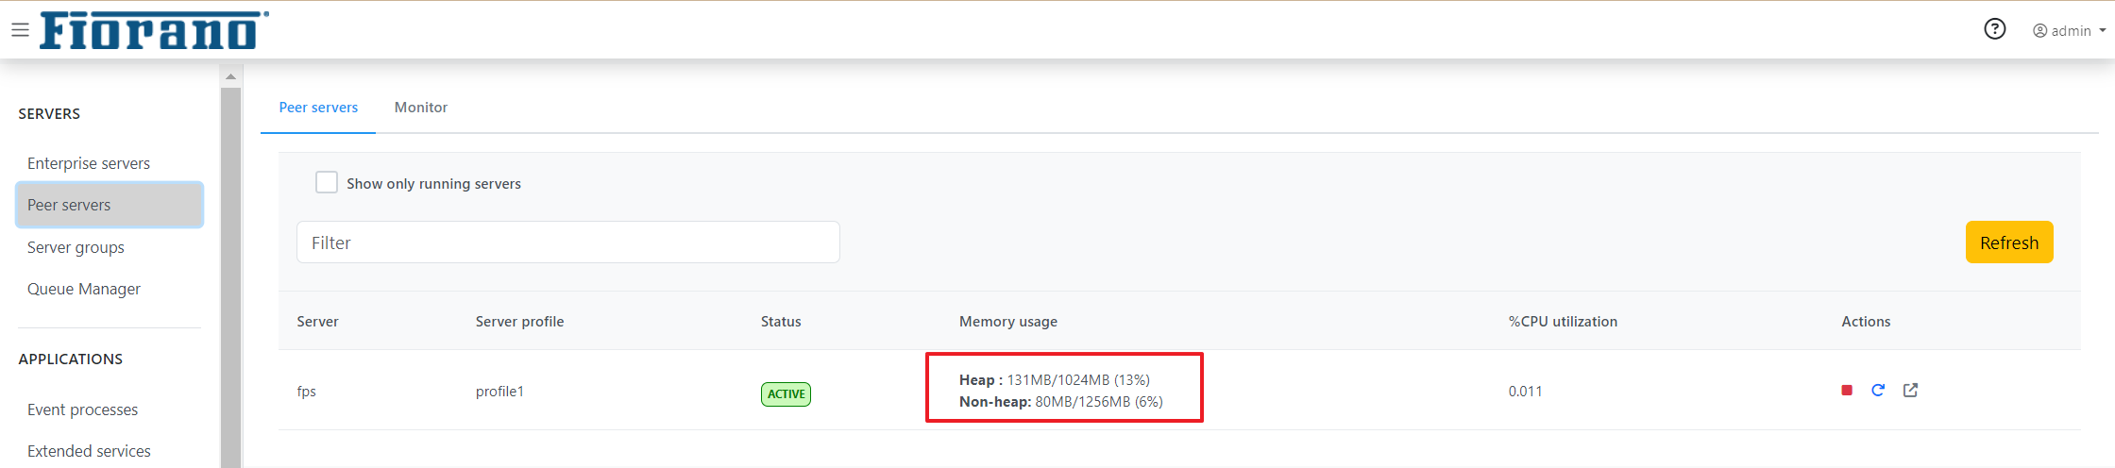Viewport: 2115px width, 468px height.
Task: Select the fps server name cell
Action: tap(307, 392)
